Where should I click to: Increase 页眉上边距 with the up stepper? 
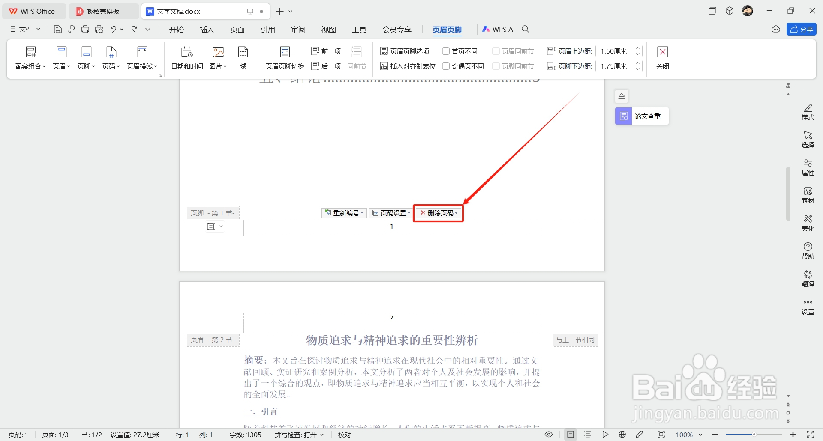(638, 48)
